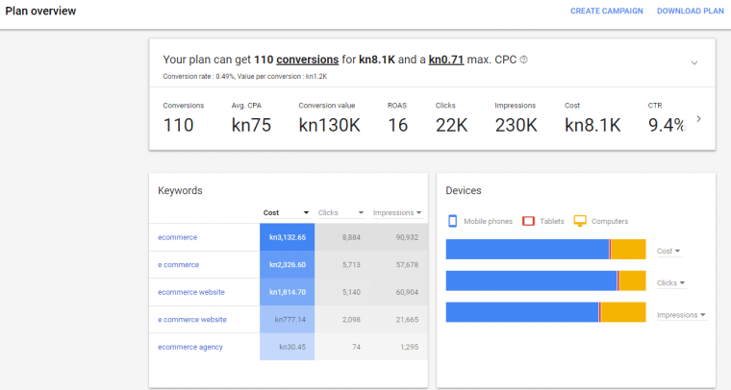Click the Impressions 230K metric

point(516,118)
